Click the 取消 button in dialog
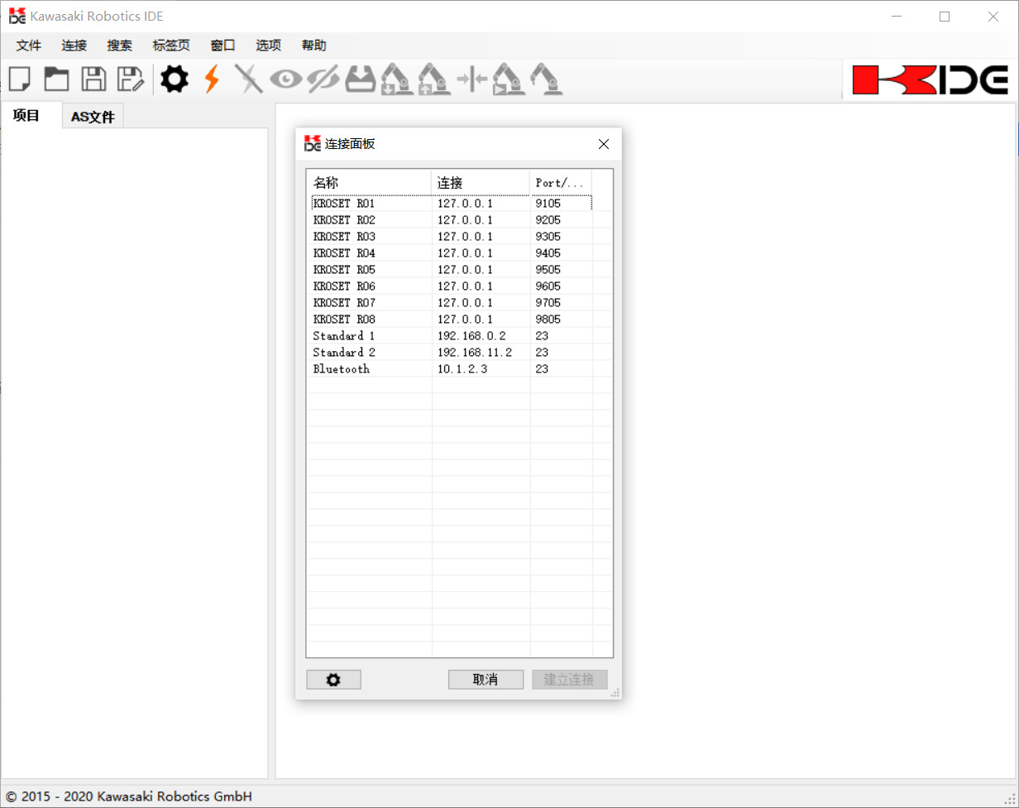The height and width of the screenshot is (808, 1019). (486, 680)
